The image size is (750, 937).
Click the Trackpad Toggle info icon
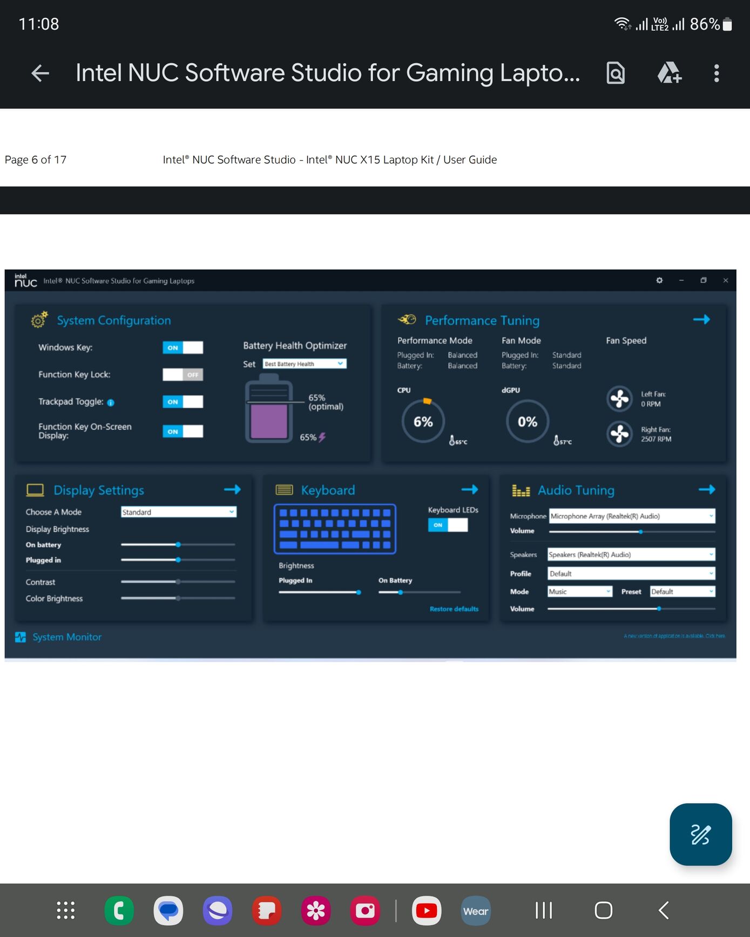coord(111,402)
